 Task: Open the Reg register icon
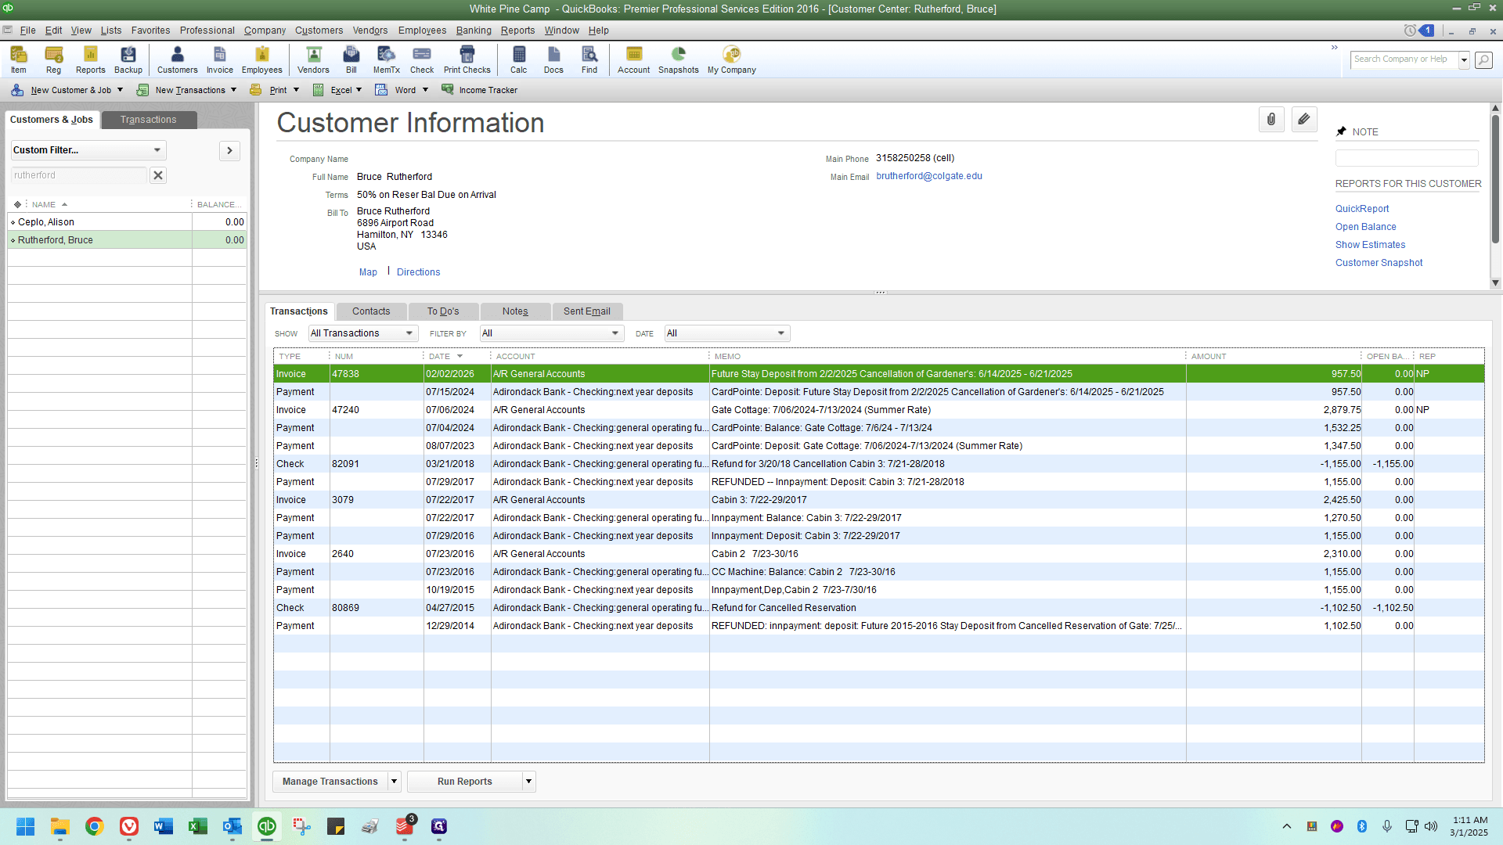point(53,59)
